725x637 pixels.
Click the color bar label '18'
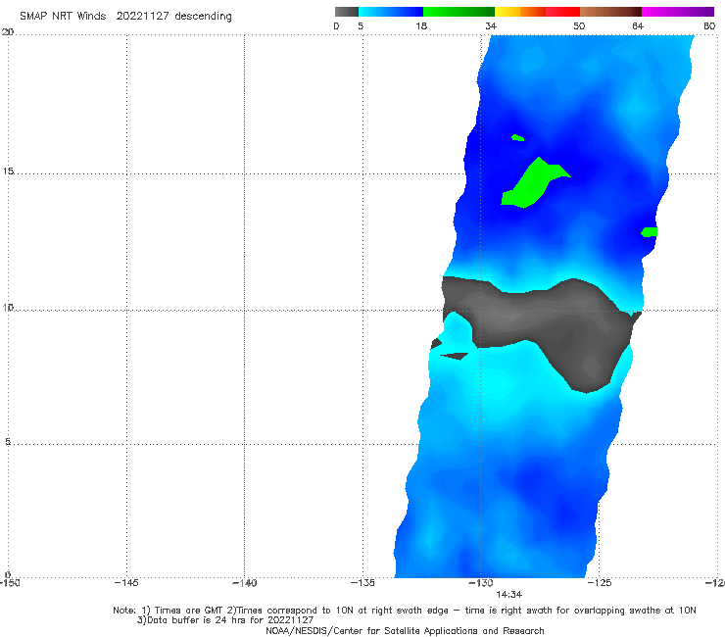coord(421,25)
